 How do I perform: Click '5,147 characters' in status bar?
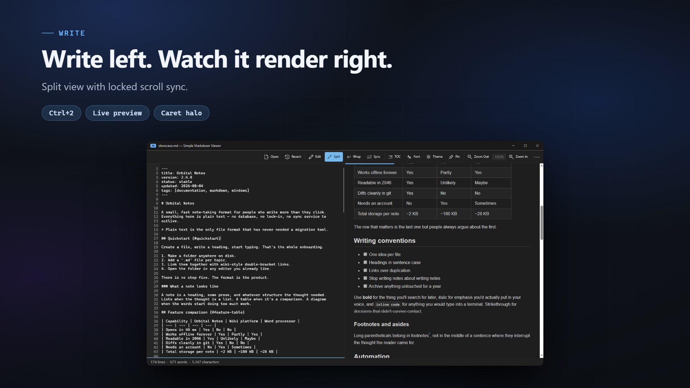pos(206,362)
